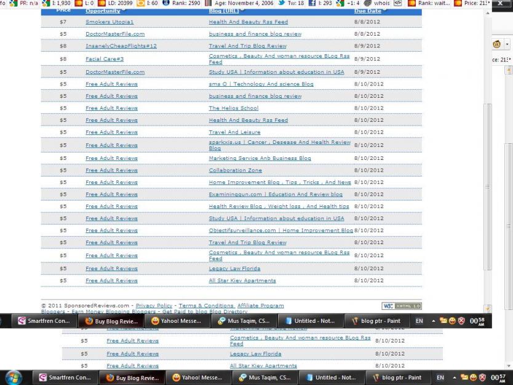This screenshot has width=513, height=385.
Task: Click '8/9/2012' date in the Facial Care#3 row
Action: point(367,59)
